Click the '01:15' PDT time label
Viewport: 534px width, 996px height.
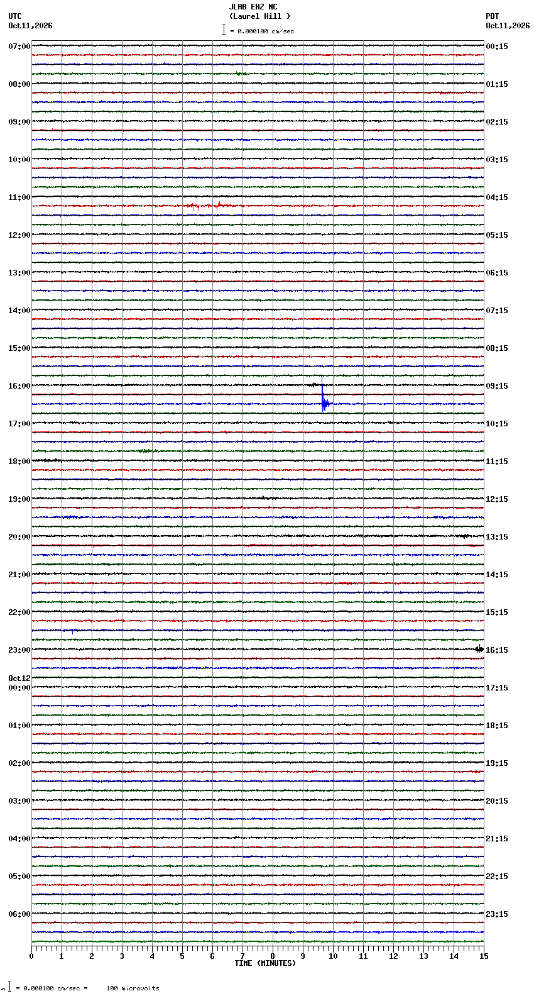[497, 84]
